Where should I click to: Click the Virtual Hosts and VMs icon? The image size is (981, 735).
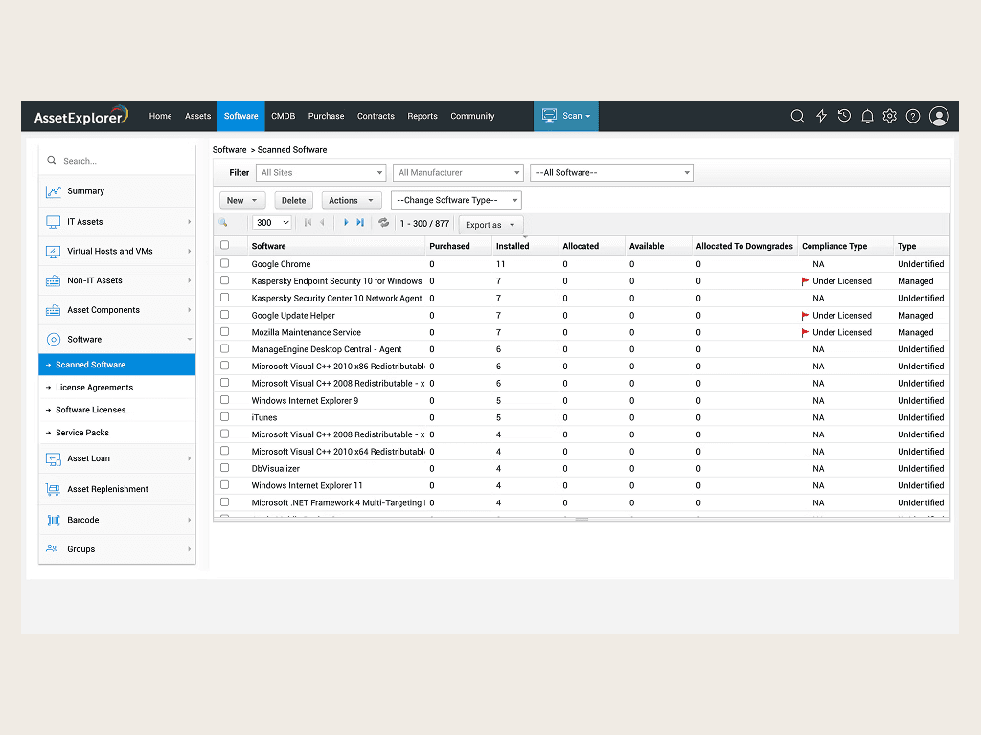[54, 252]
